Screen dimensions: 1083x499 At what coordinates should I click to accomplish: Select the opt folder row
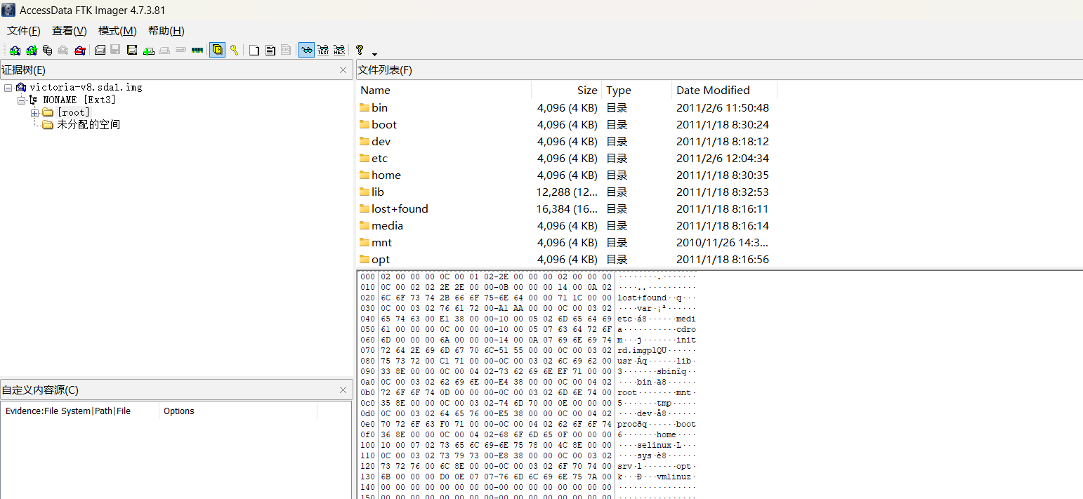[x=567, y=260]
